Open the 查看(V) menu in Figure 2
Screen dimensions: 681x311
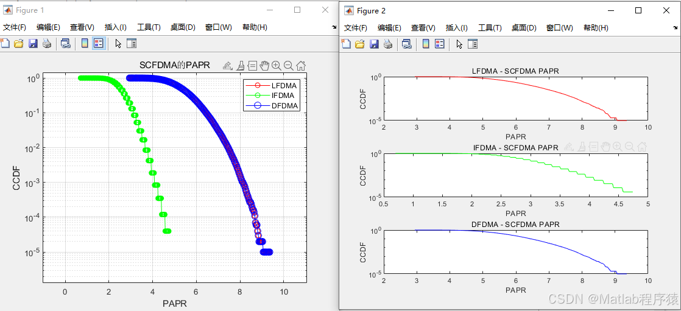pos(423,28)
